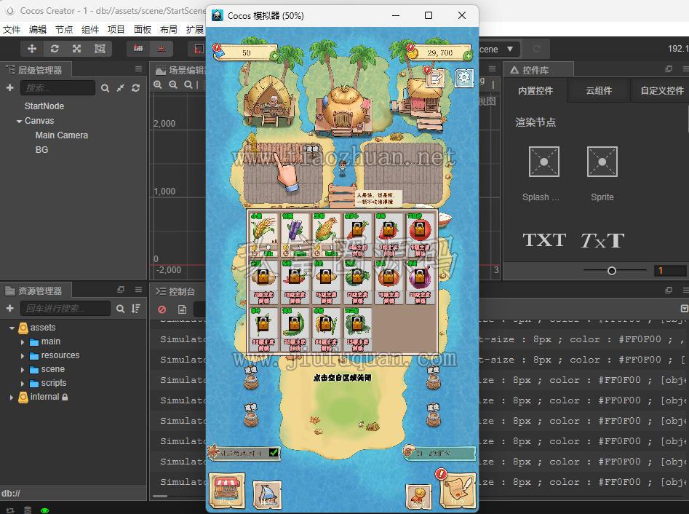Switch to 云组件 tab
The height and width of the screenshot is (514, 689).
tap(599, 90)
